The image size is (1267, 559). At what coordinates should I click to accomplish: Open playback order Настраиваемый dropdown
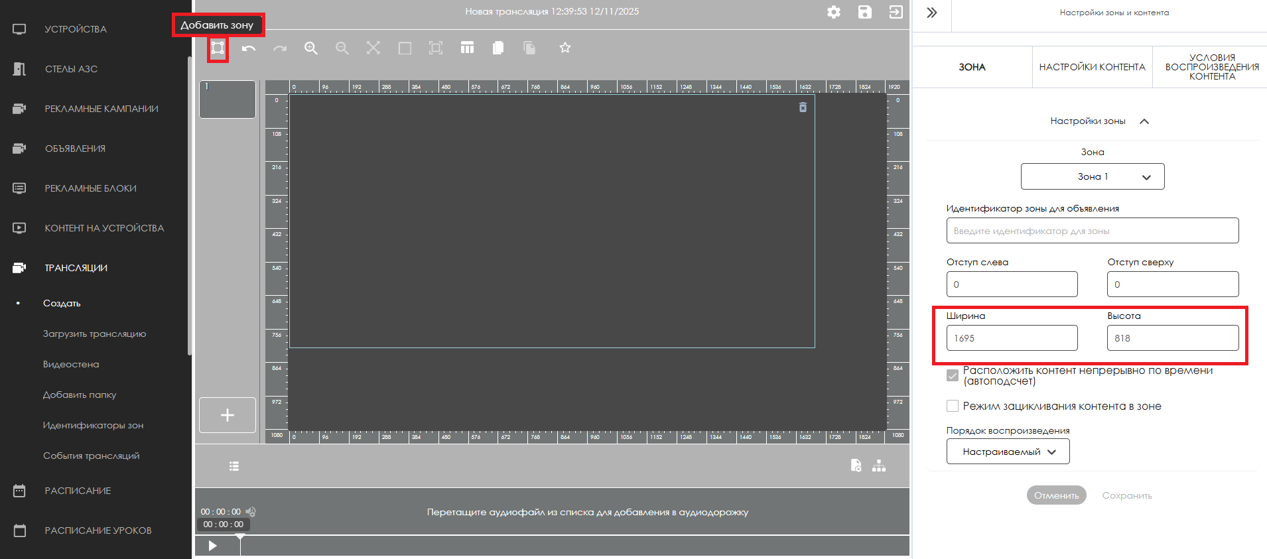pyautogui.click(x=1008, y=452)
